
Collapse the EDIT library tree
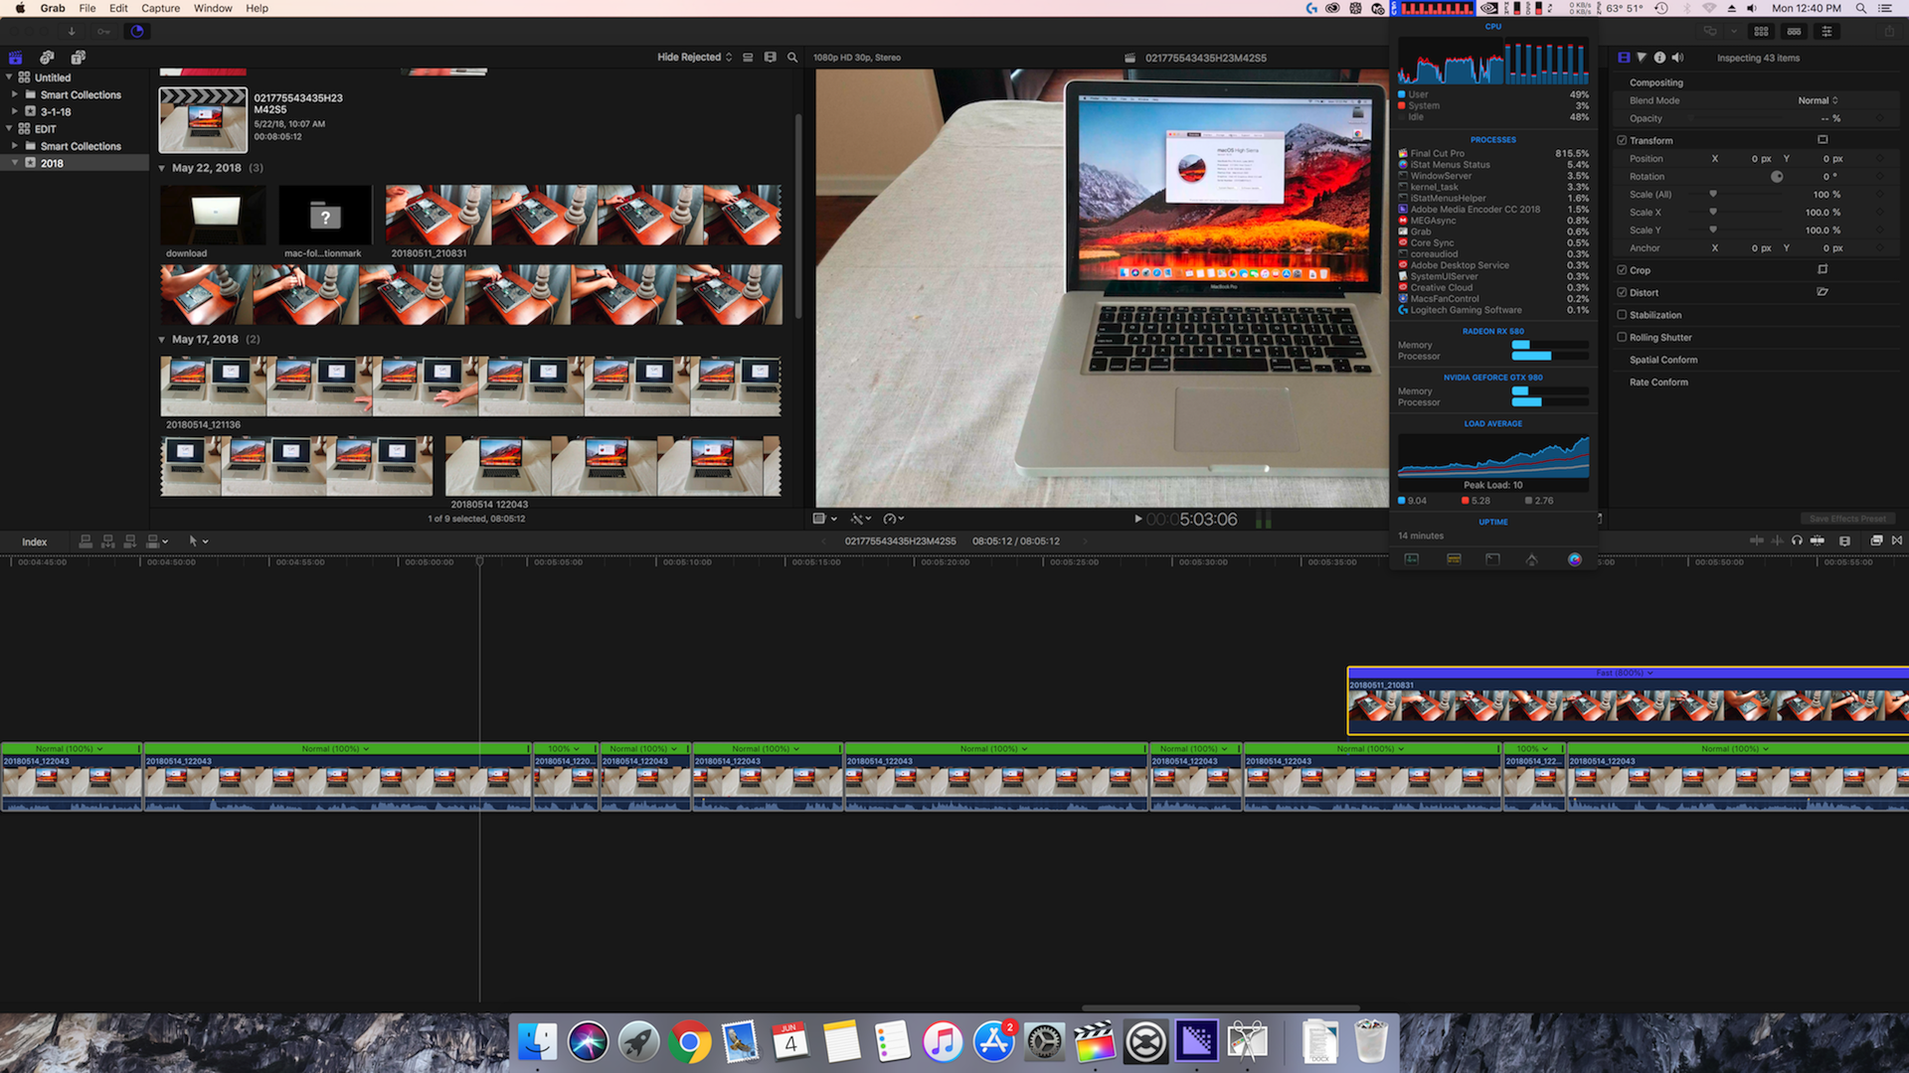point(10,129)
